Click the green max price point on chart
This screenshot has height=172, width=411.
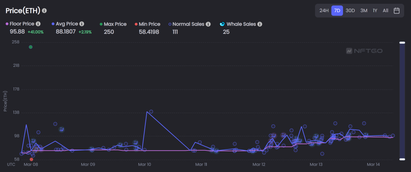point(31,47)
